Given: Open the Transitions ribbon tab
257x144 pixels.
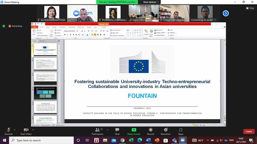Looking at the screenshot, I should pyautogui.click(x=62, y=27).
